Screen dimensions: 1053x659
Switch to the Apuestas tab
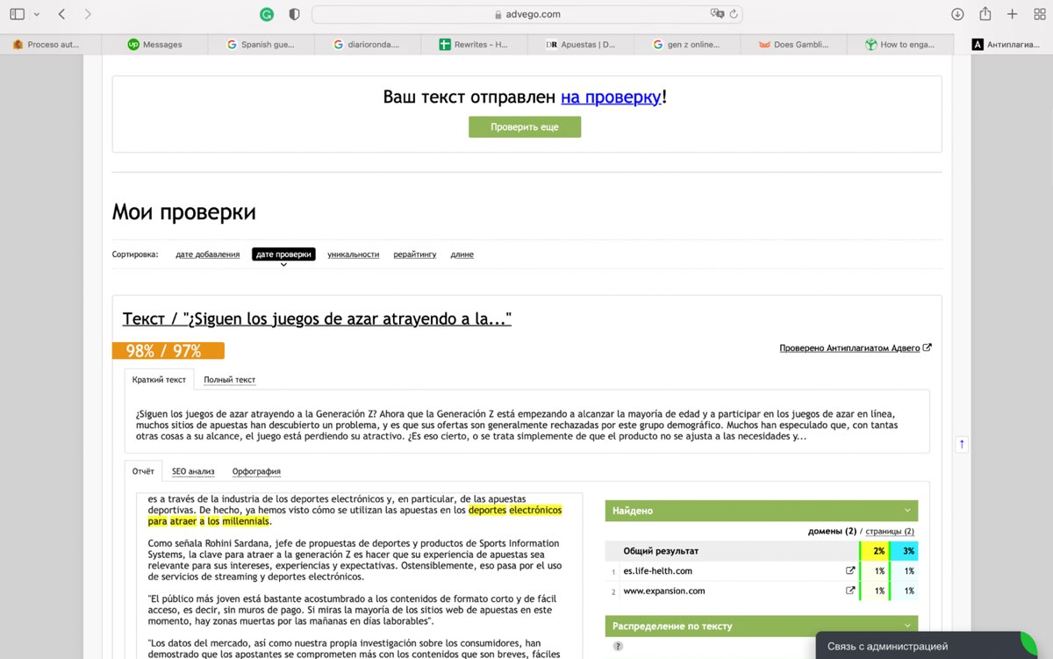pyautogui.click(x=581, y=45)
